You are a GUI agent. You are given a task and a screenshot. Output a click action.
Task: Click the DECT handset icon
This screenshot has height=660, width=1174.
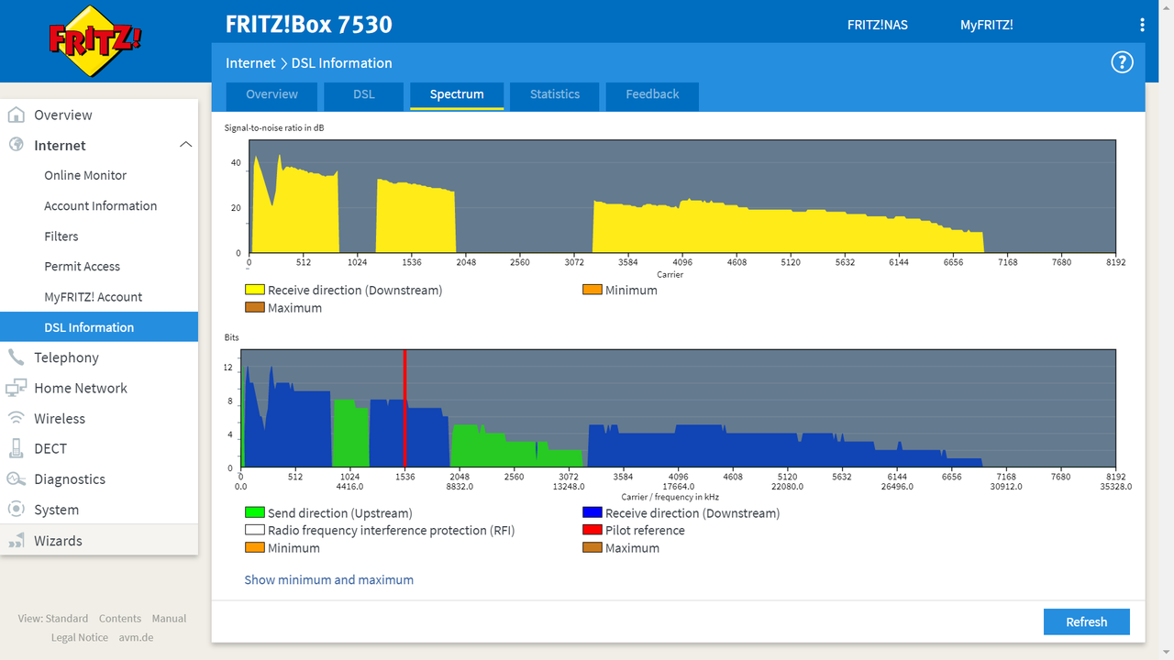pos(16,448)
